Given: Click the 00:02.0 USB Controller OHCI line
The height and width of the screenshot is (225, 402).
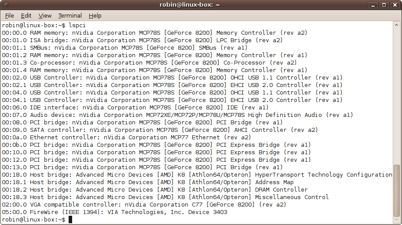Looking at the screenshot, I should [172, 78].
